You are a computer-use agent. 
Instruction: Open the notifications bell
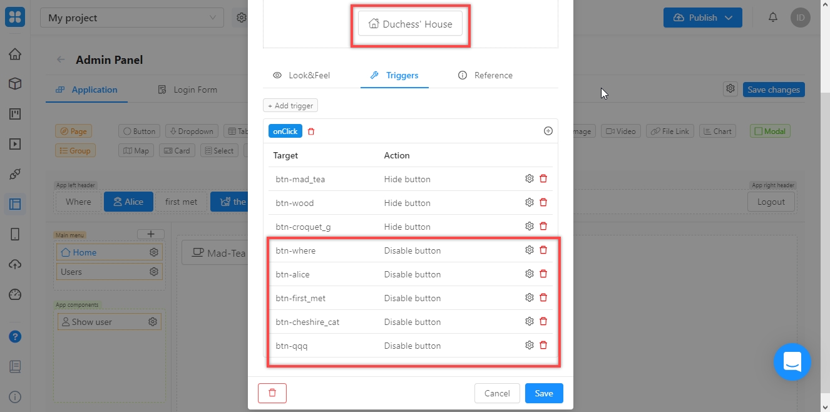774,18
